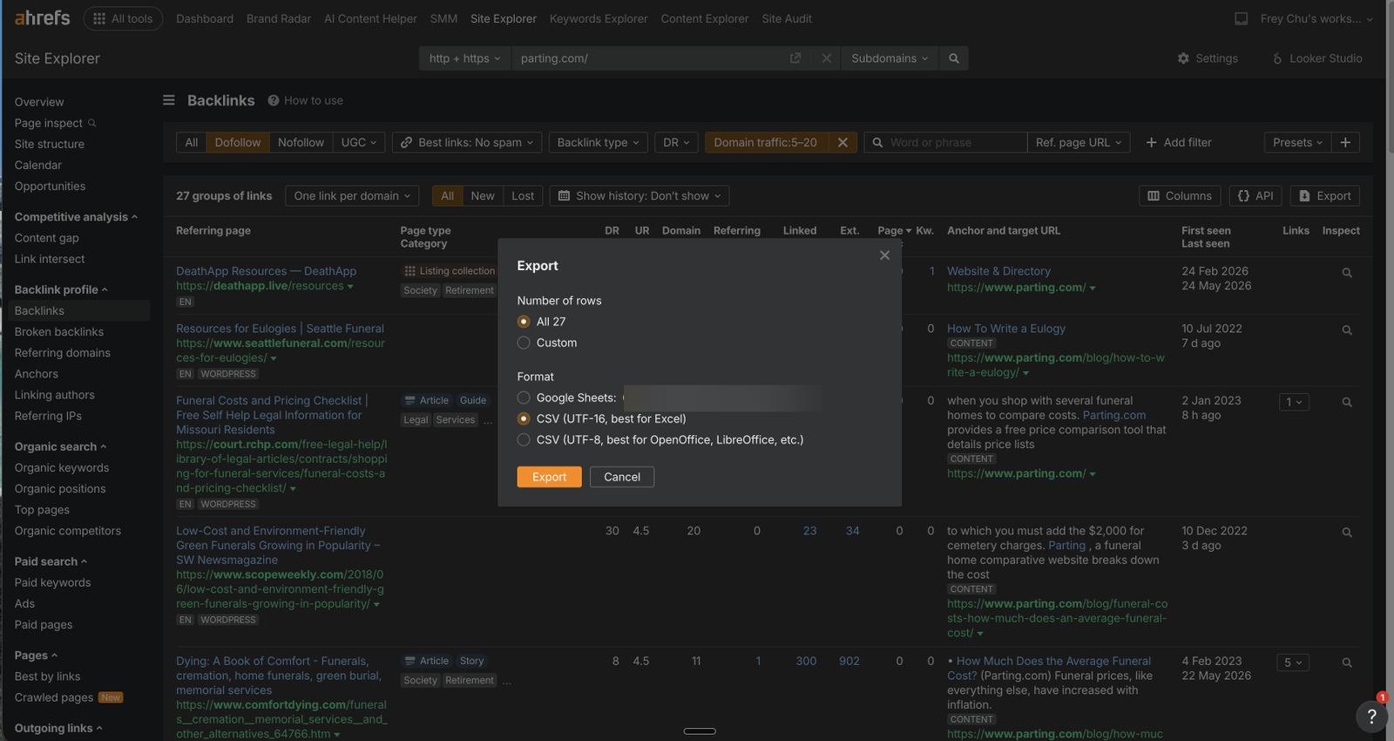Close the Export dialog
This screenshot has height=741, width=1394.
884,255
